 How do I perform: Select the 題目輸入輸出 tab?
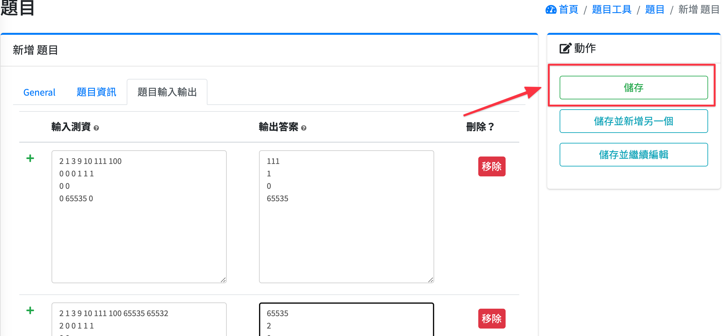167,92
